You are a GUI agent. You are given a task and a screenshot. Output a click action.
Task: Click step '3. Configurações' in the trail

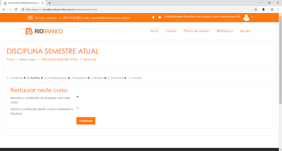tap(56, 78)
